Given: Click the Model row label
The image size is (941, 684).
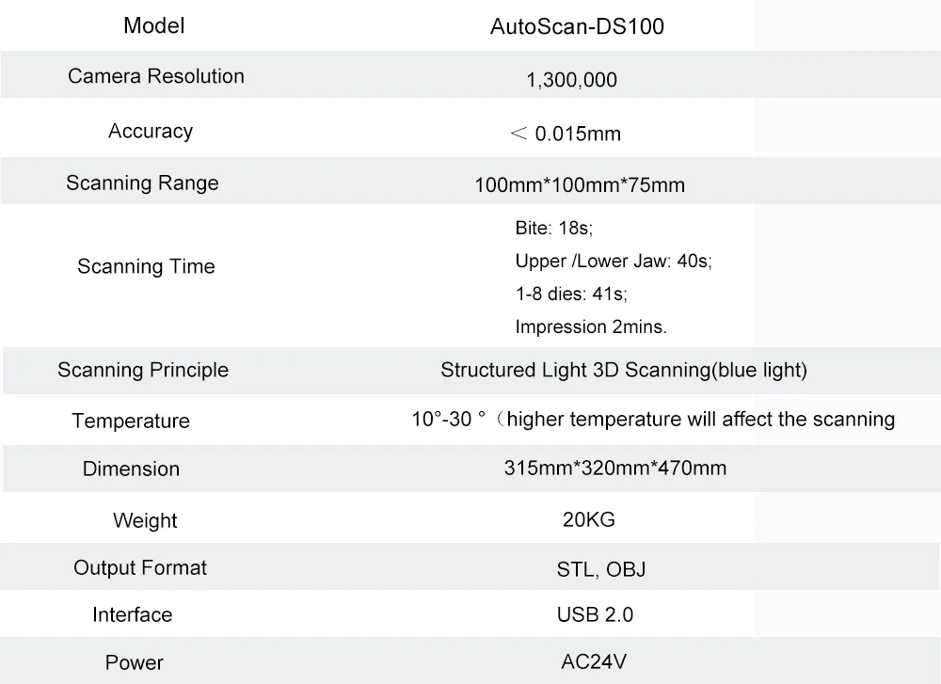Looking at the screenshot, I should pyautogui.click(x=154, y=26).
